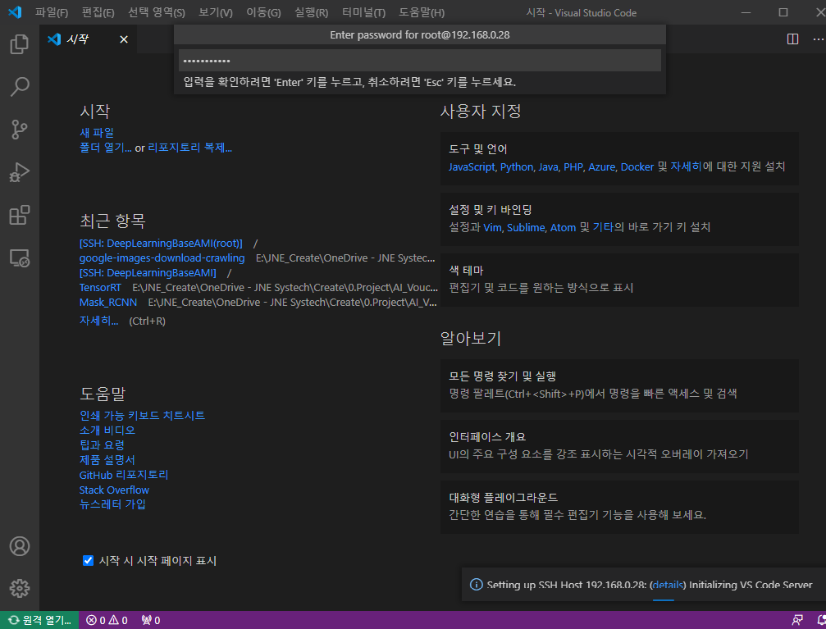Open the 선택 영역(S) menu

click(157, 12)
